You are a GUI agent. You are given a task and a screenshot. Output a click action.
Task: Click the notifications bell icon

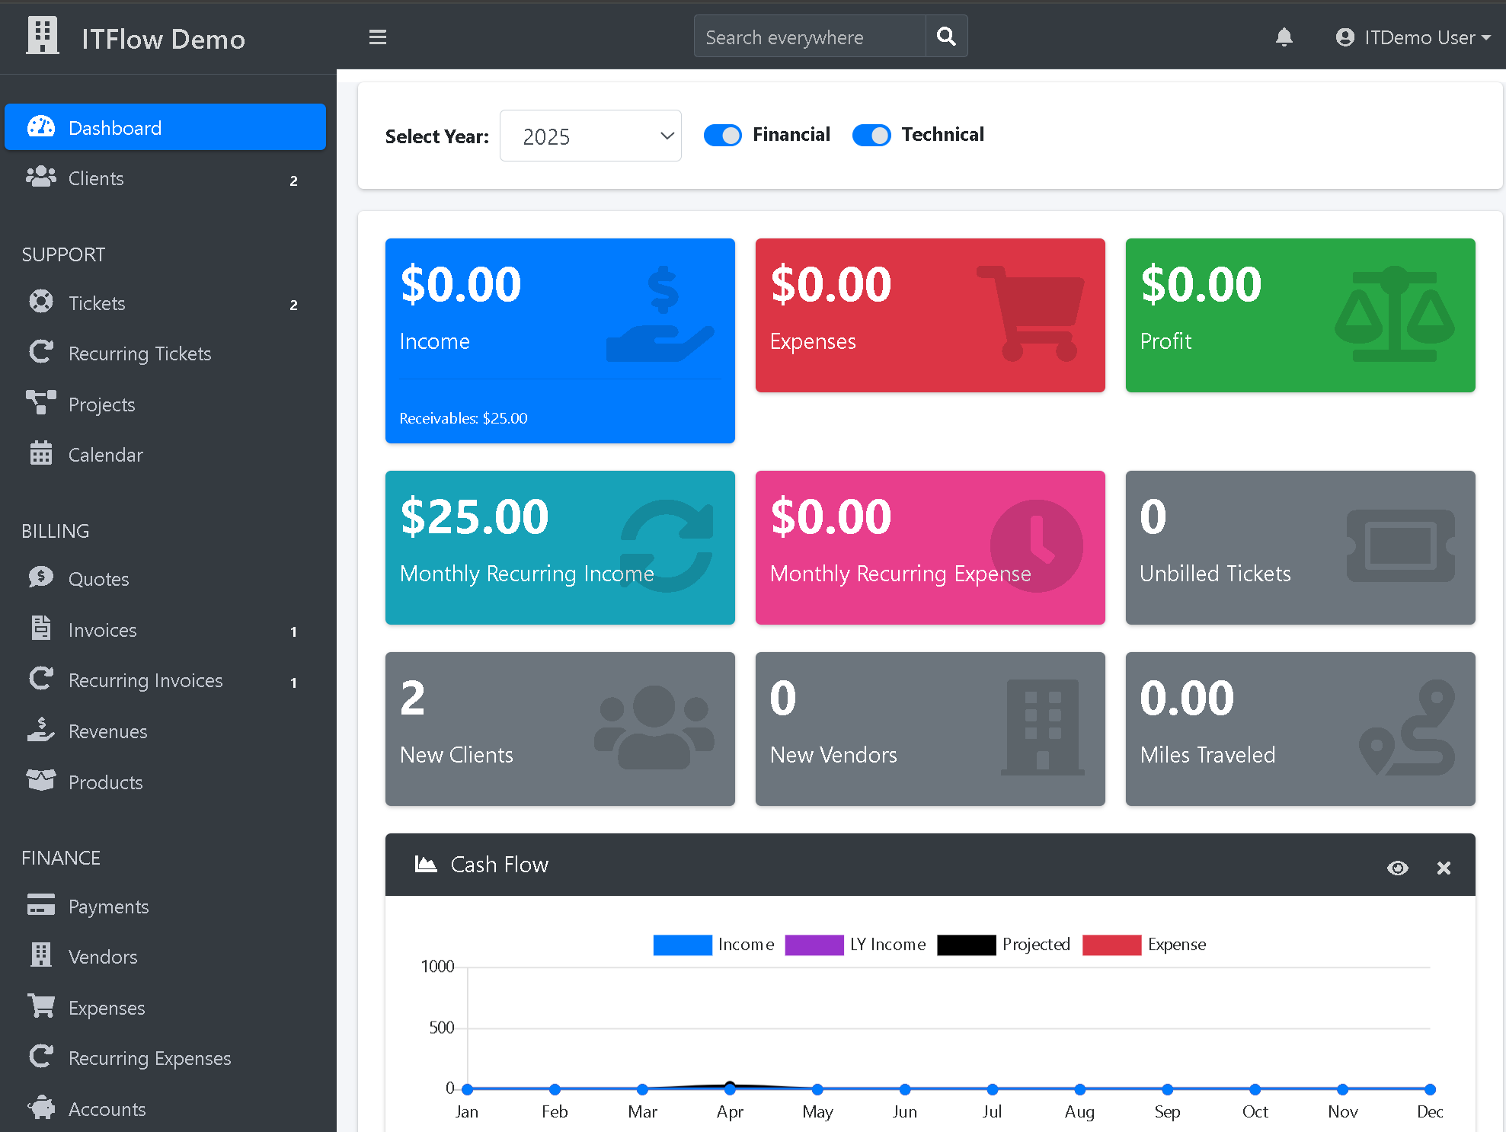click(x=1284, y=37)
